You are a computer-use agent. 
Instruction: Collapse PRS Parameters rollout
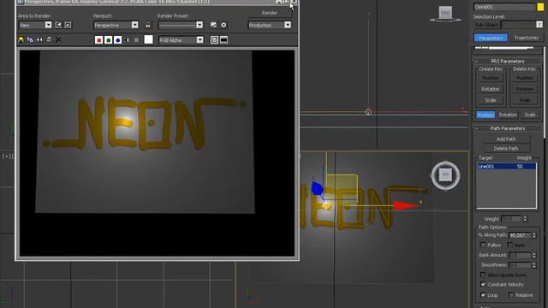508,61
